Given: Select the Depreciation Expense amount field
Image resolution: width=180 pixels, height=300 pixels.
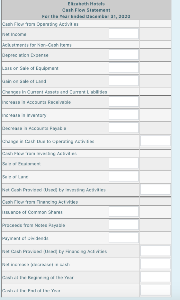Looking at the screenshot, I should 123,55.
